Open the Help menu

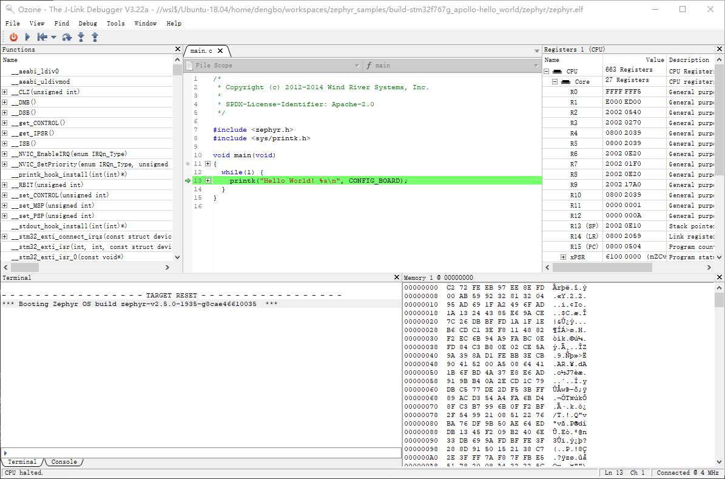click(174, 23)
